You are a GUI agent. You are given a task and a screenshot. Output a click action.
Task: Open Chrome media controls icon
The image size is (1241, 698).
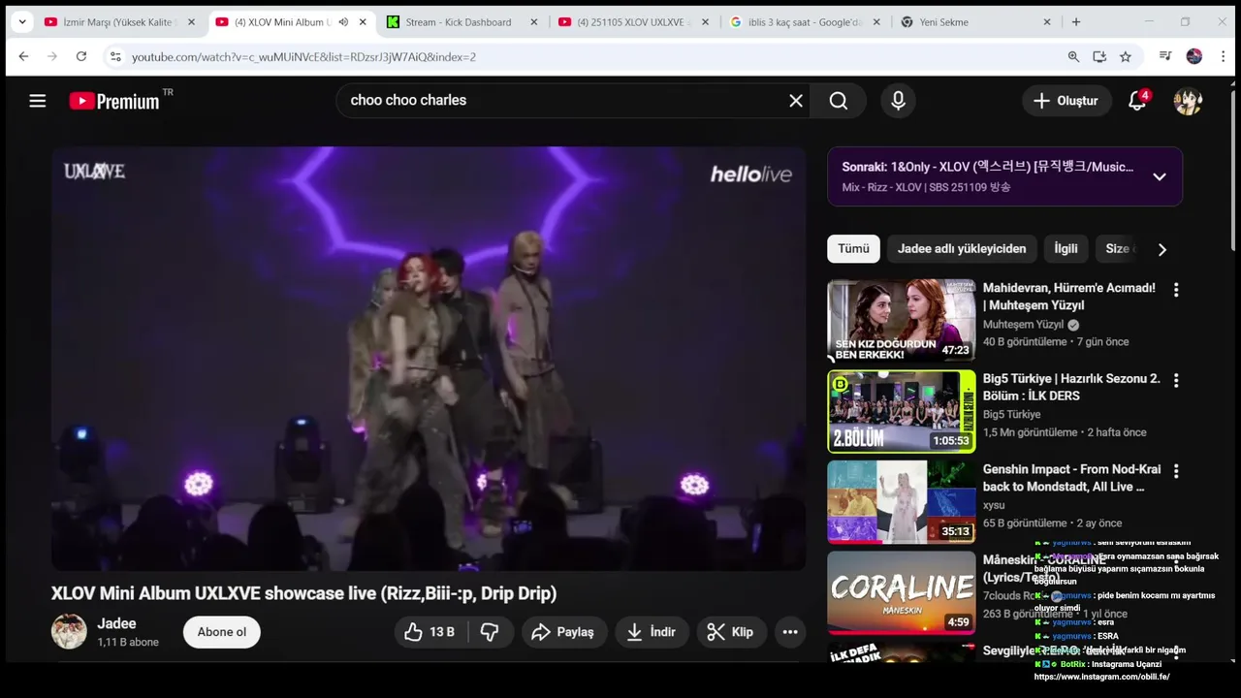(1165, 57)
